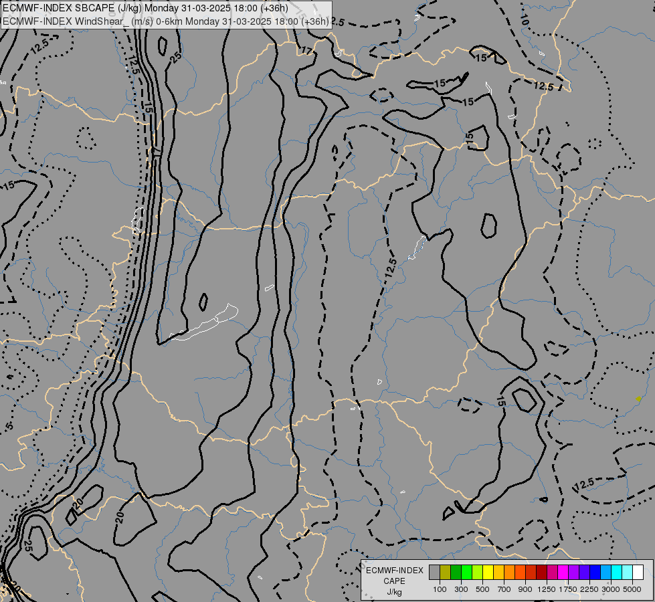The image size is (655, 602).
Task: Click the legend value '1250'
Action: pos(547,589)
